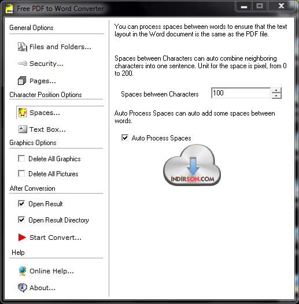Viewport: 299px width, 304px height.
Task: Decrease Spaces between Characters with the down arrow
Action: (x=276, y=95)
